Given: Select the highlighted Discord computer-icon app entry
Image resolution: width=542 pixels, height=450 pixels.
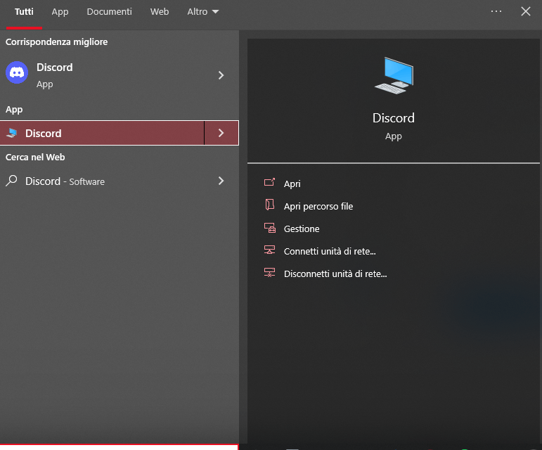Looking at the screenshot, I should coord(102,133).
